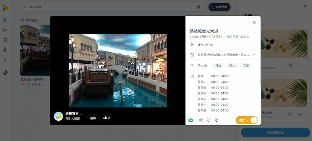Add place with the round plus button
Image resolution: width=312 pixels, height=141 pixels.
(254, 120)
